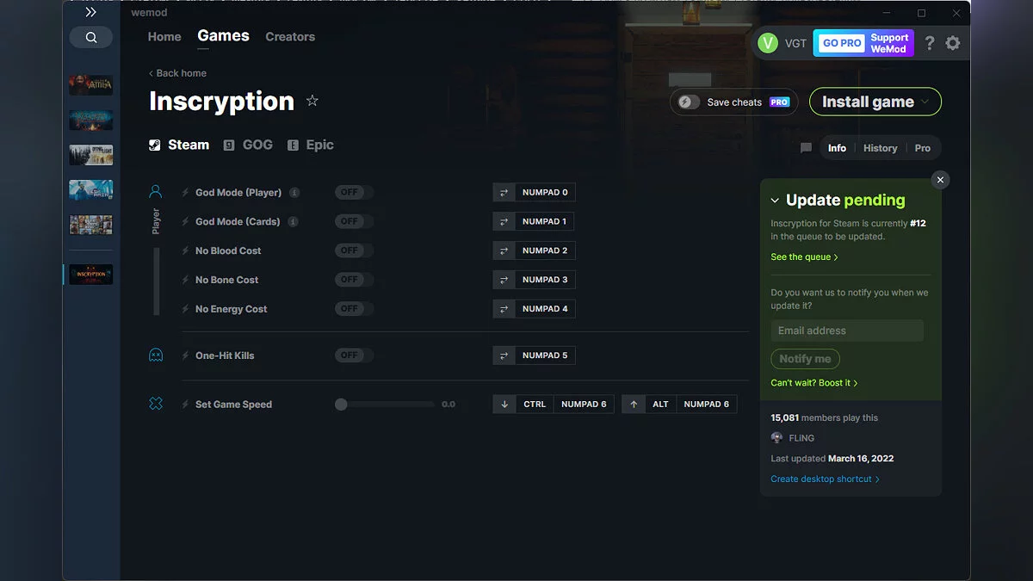Image resolution: width=1033 pixels, height=581 pixels.
Task: Switch to the History tab
Action: point(880,147)
